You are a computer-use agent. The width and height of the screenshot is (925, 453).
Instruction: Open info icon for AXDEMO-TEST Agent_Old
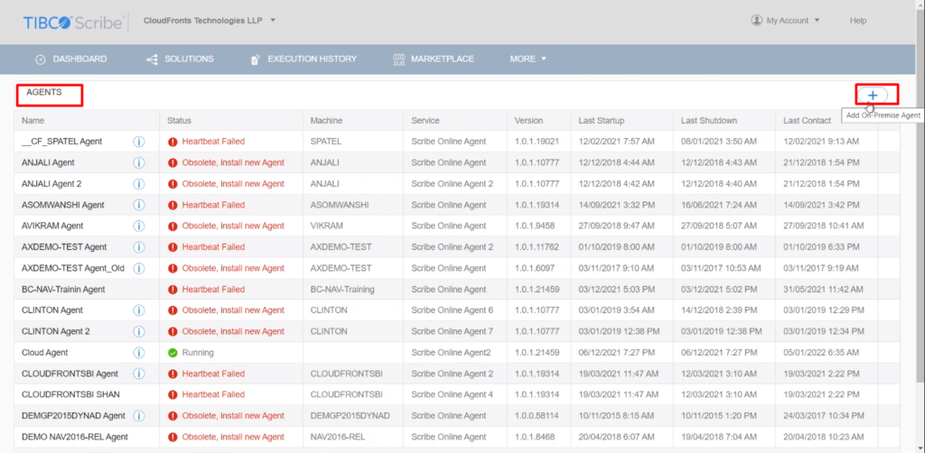(x=138, y=268)
